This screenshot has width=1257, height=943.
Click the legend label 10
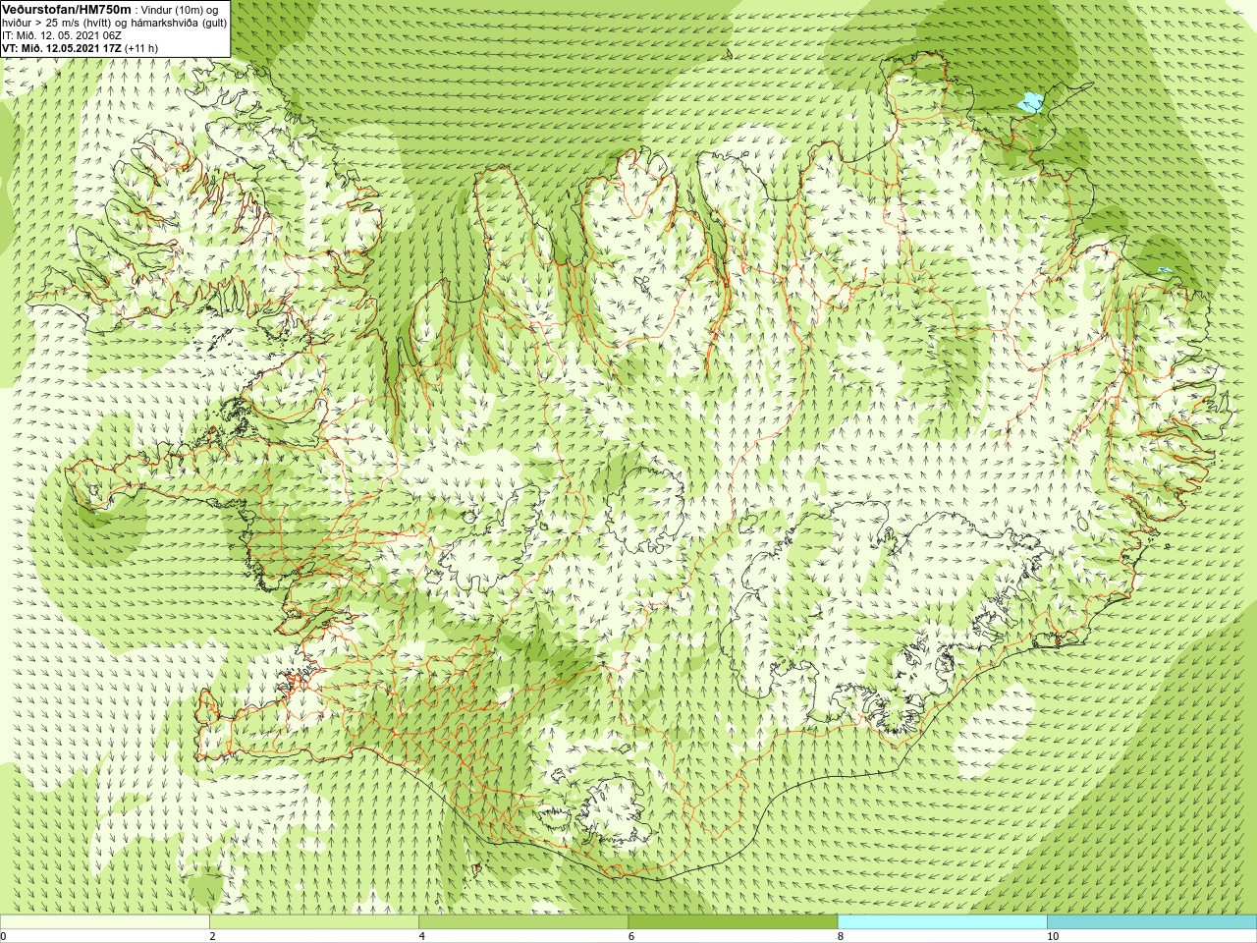[x=1053, y=936]
